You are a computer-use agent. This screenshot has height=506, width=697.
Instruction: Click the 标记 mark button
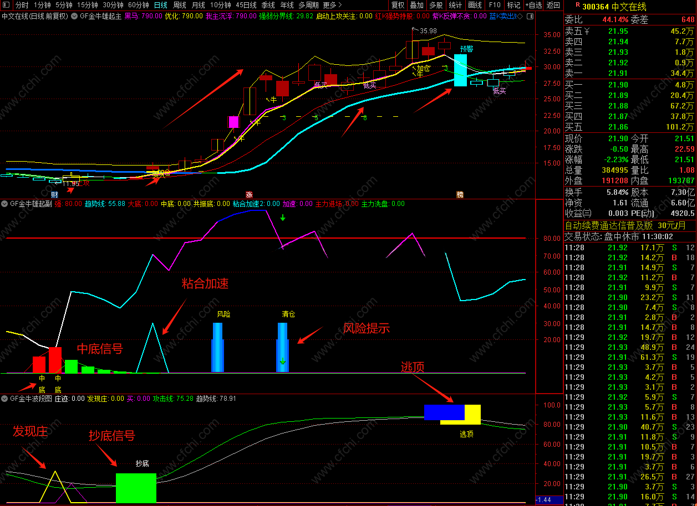513,5
